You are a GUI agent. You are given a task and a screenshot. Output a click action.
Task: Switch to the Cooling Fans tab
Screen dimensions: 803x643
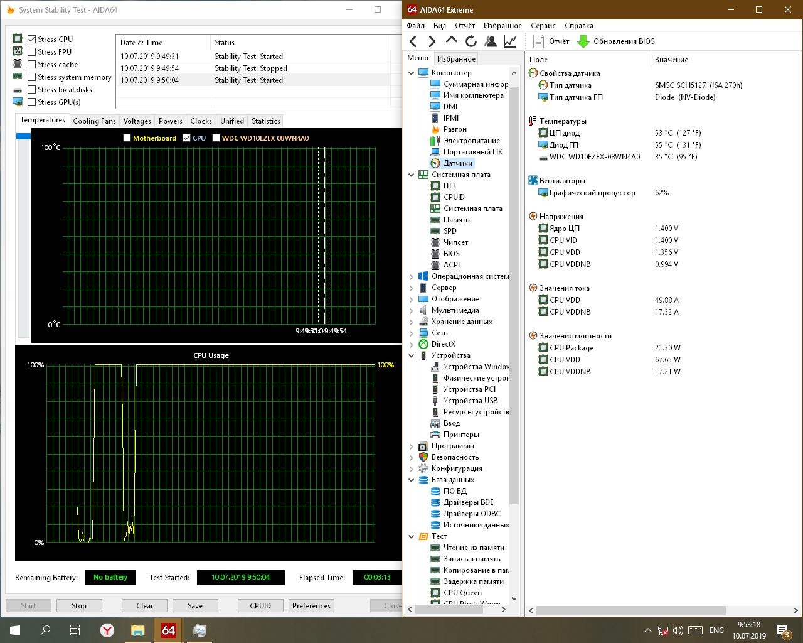94,121
